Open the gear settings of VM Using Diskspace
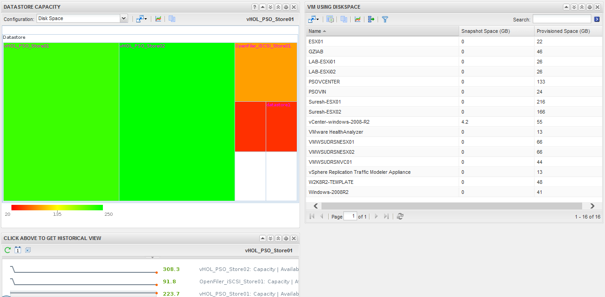Viewport: 605px width, 297px height. [x=589, y=7]
